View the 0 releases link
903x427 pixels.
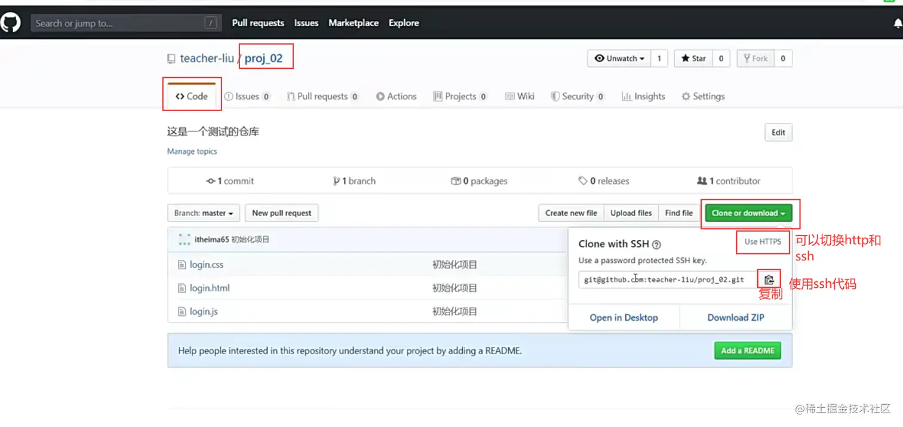[604, 181]
